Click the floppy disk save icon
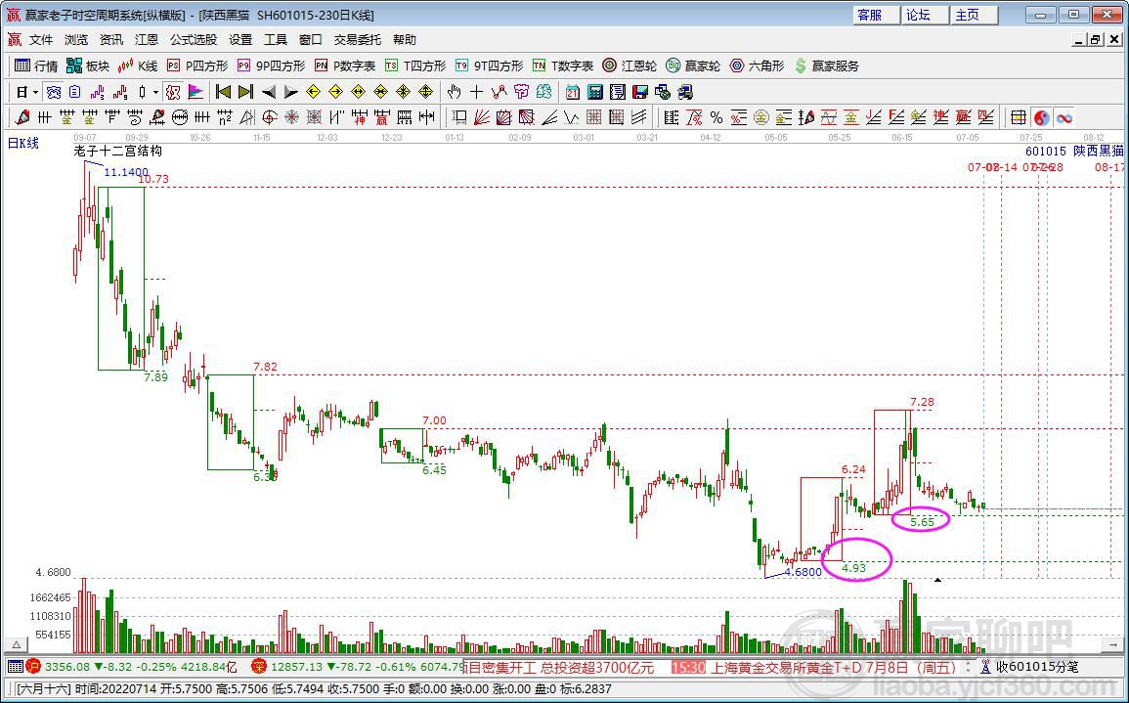This screenshot has height=703, width=1129. 640,92
